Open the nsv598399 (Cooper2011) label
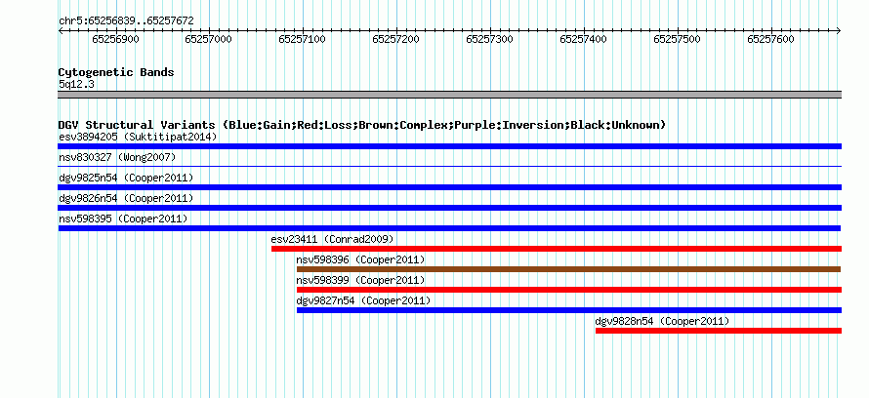The image size is (869, 398). [x=361, y=280]
